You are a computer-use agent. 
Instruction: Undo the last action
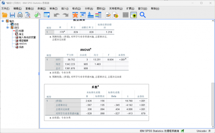coord(57,15)
